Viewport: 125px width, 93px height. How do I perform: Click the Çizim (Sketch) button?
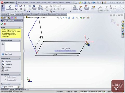[x=3, y=7]
